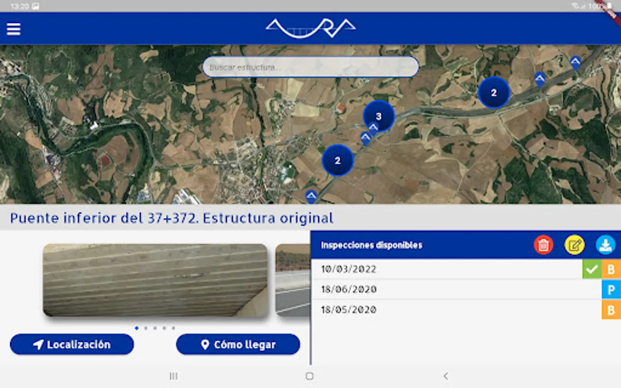The image size is (621, 388).
Task: Download inspections with the blue download icon
Action: click(605, 245)
